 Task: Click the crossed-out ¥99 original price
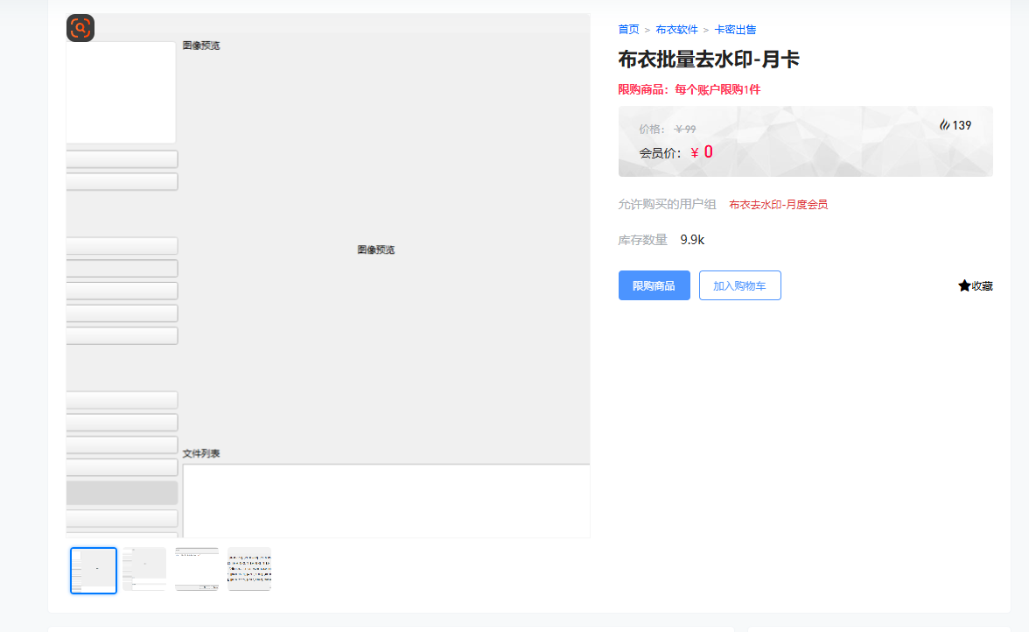(685, 129)
